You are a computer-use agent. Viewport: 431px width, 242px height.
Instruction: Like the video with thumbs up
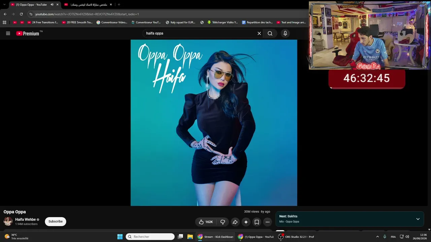205,222
